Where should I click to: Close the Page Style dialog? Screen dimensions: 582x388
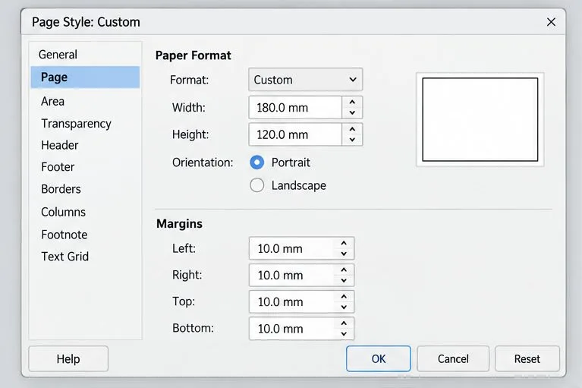tap(551, 22)
